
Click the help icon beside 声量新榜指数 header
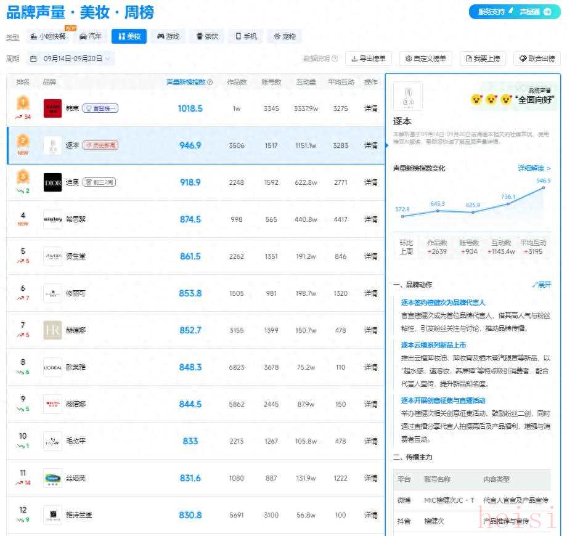210,82
